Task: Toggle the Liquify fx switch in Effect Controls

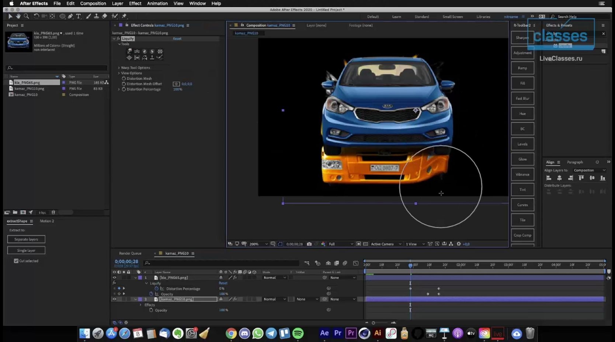Action: (118, 39)
